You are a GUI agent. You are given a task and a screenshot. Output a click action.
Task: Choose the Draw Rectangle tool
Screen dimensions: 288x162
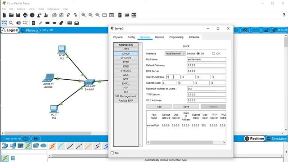click(47, 23)
